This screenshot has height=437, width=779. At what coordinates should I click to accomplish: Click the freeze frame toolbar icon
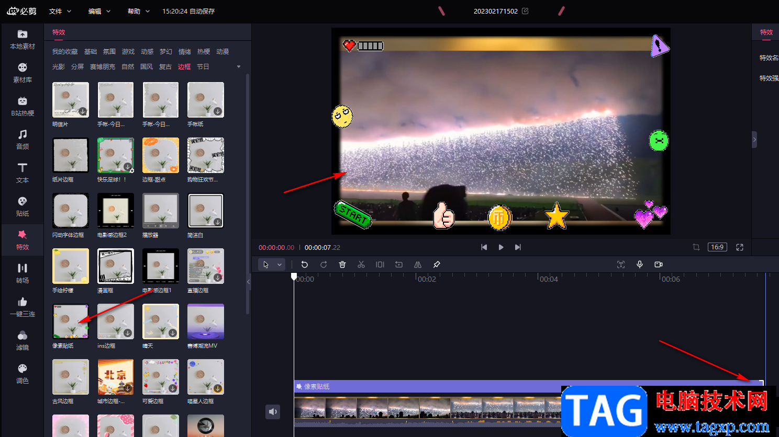pyautogui.click(x=380, y=264)
